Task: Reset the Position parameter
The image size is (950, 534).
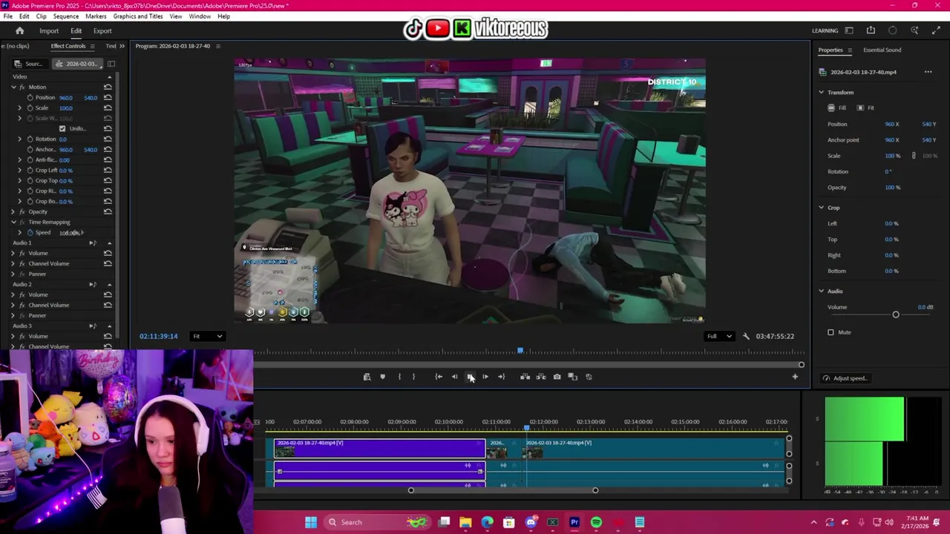Action: tap(108, 97)
